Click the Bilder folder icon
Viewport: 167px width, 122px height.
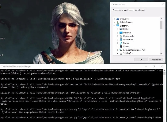pos(121,29)
